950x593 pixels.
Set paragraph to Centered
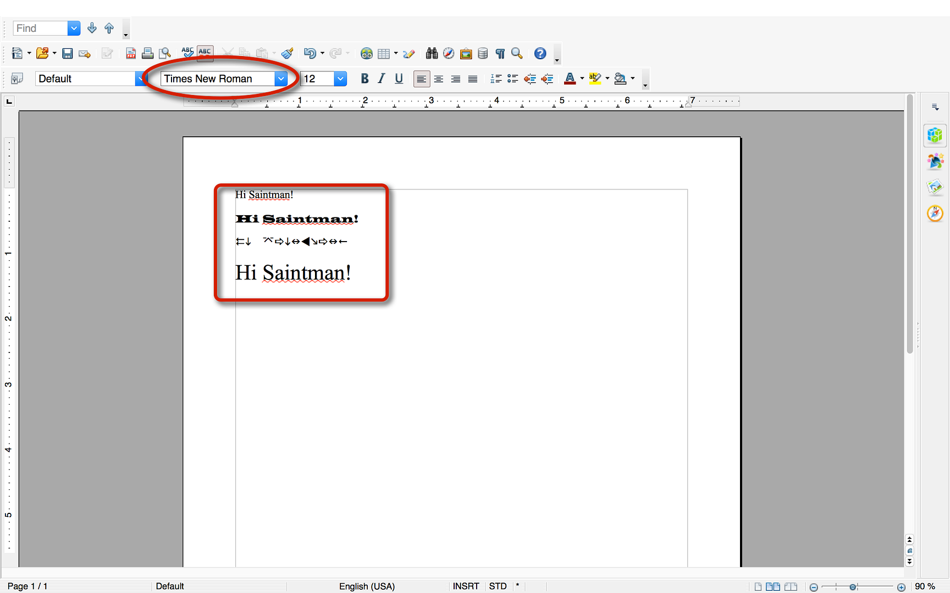coord(438,79)
